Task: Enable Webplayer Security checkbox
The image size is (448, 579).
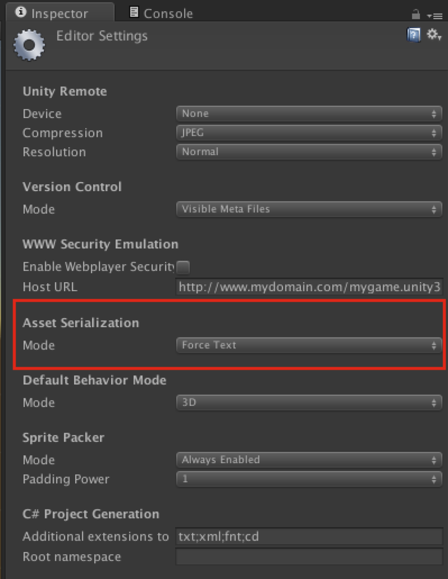Action: click(x=184, y=267)
